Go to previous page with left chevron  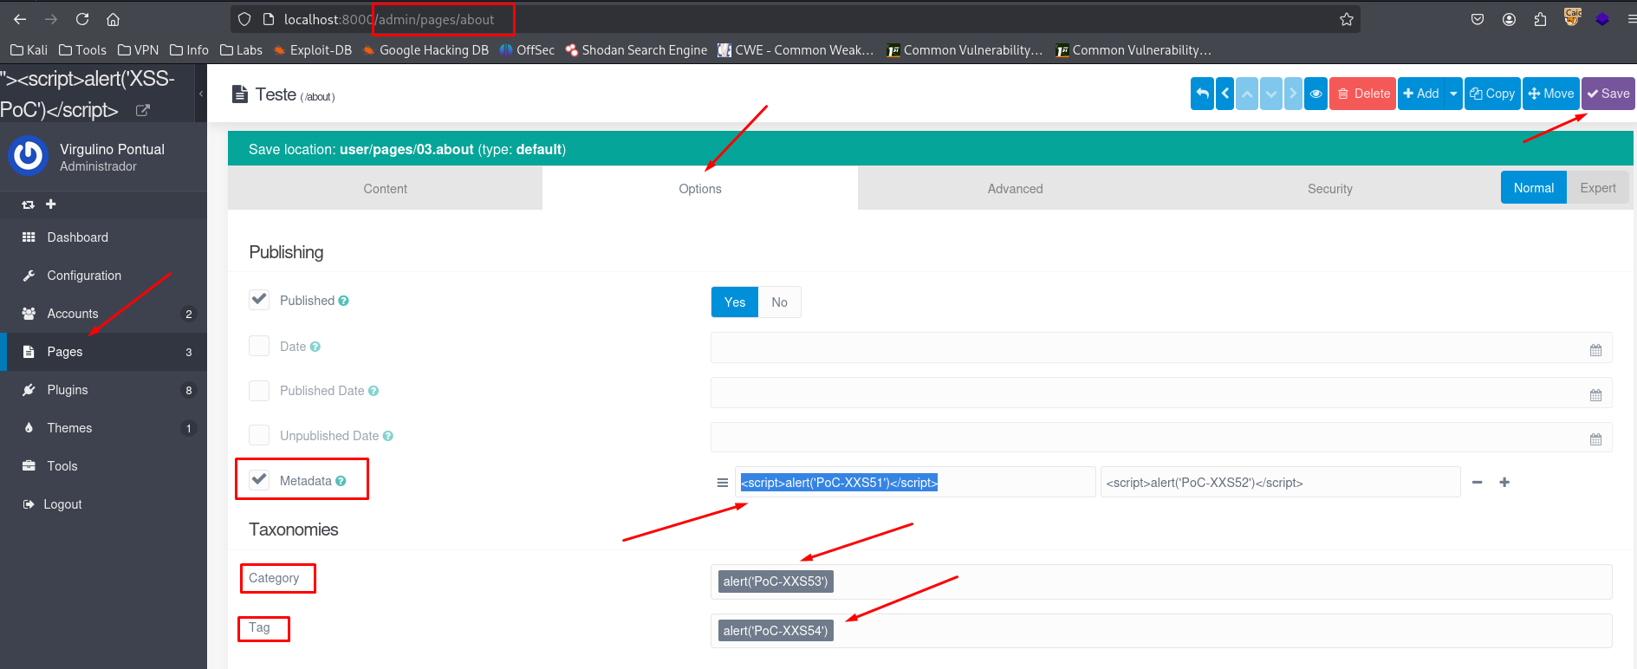click(x=1225, y=94)
